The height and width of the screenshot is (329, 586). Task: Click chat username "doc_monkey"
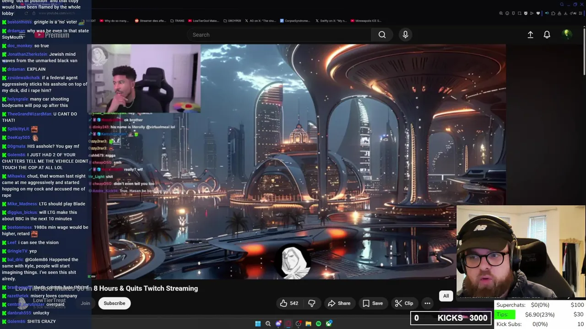(20, 46)
